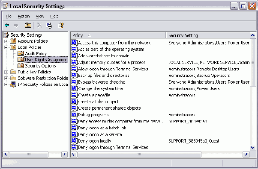Click the Back arrow toolbar icon
258x169 pixels.
(x=7, y=26)
